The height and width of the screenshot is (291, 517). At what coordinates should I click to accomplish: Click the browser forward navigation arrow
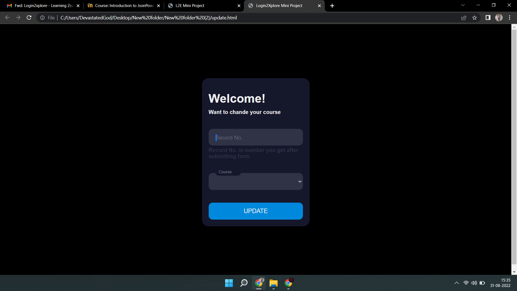18,18
